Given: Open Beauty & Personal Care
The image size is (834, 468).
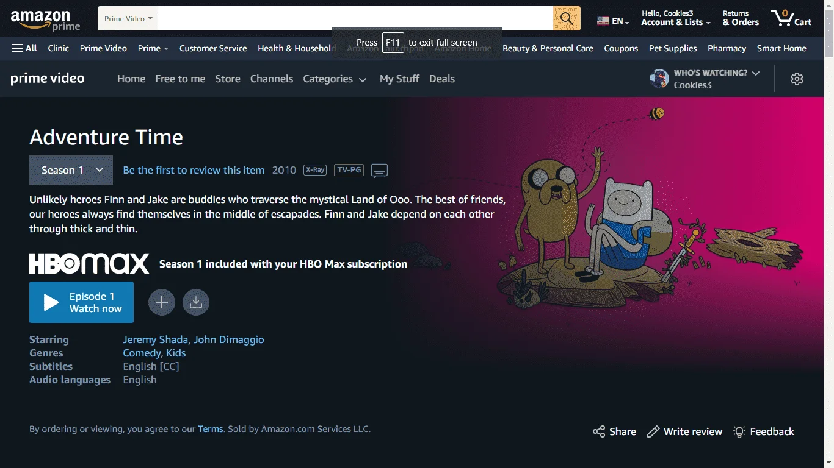Looking at the screenshot, I should click(x=548, y=48).
